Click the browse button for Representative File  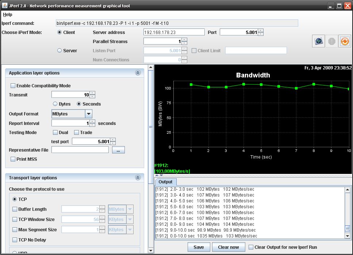click(118, 150)
